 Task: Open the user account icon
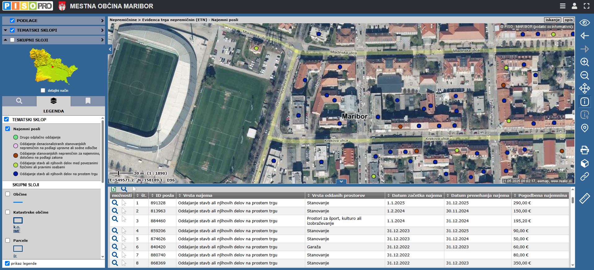tap(574, 6)
